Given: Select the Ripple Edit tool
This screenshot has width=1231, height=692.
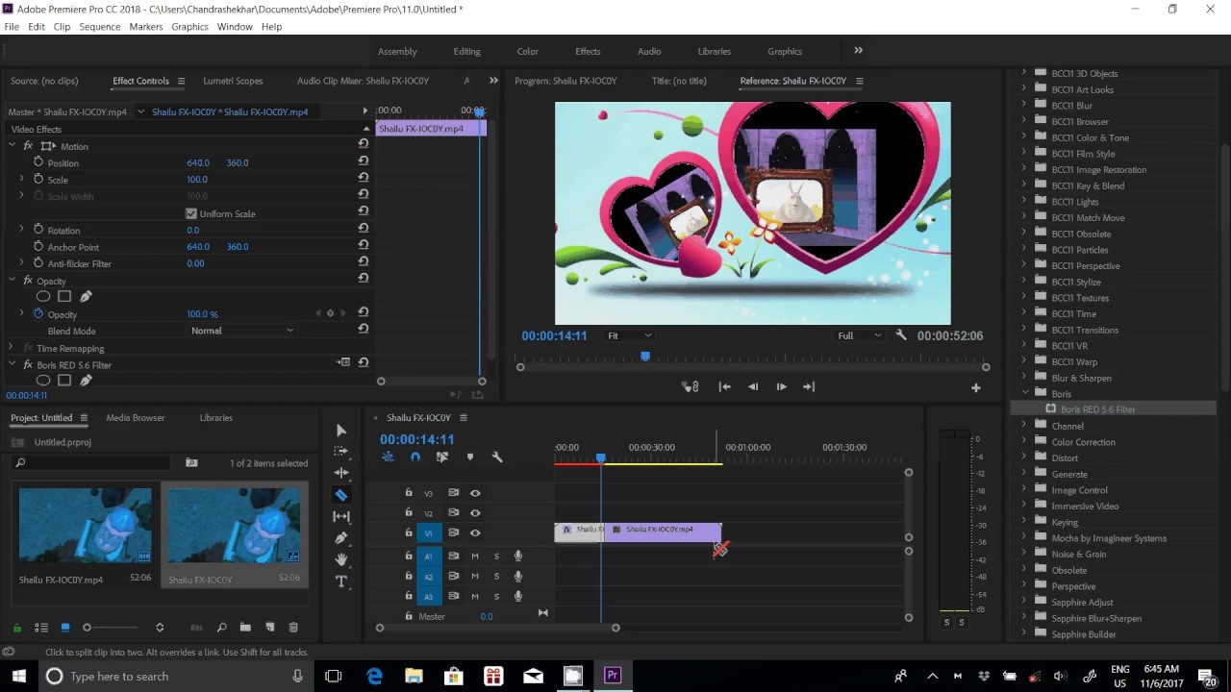Looking at the screenshot, I should 341,473.
